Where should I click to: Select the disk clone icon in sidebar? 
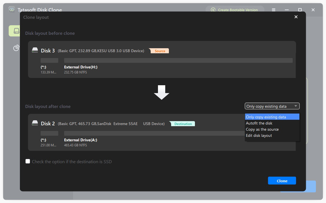point(16,31)
